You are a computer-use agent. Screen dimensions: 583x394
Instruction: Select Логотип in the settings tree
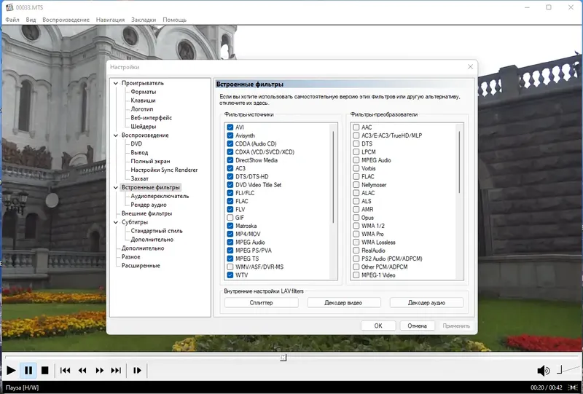point(142,109)
